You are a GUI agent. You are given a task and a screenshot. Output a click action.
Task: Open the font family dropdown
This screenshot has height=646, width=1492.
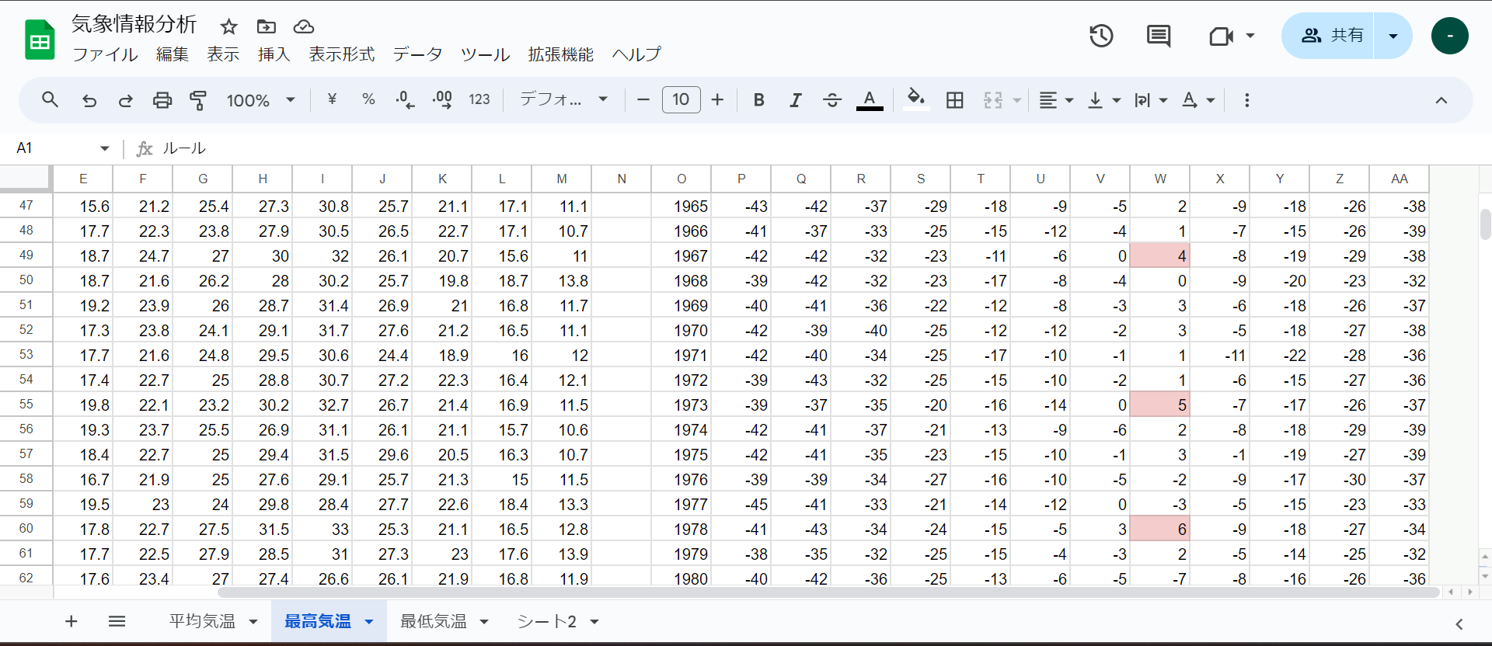click(x=563, y=99)
